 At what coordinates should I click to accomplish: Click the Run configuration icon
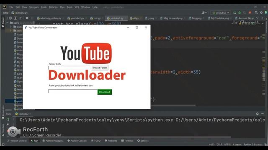click(x=234, y=13)
